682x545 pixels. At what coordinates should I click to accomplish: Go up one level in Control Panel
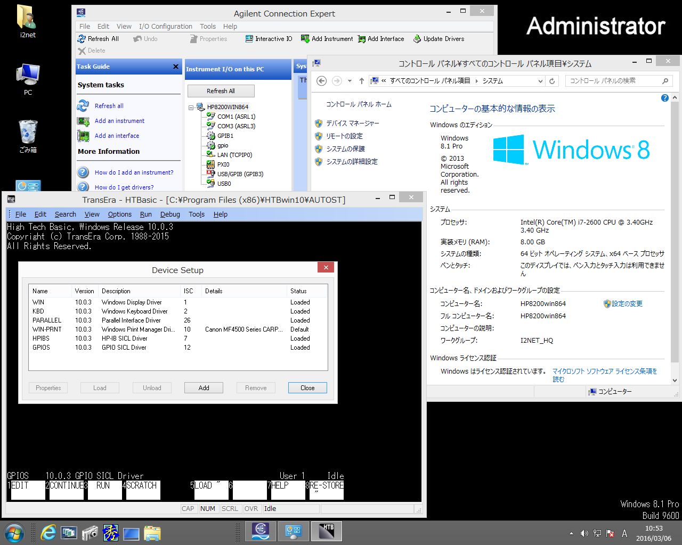pyautogui.click(x=362, y=81)
